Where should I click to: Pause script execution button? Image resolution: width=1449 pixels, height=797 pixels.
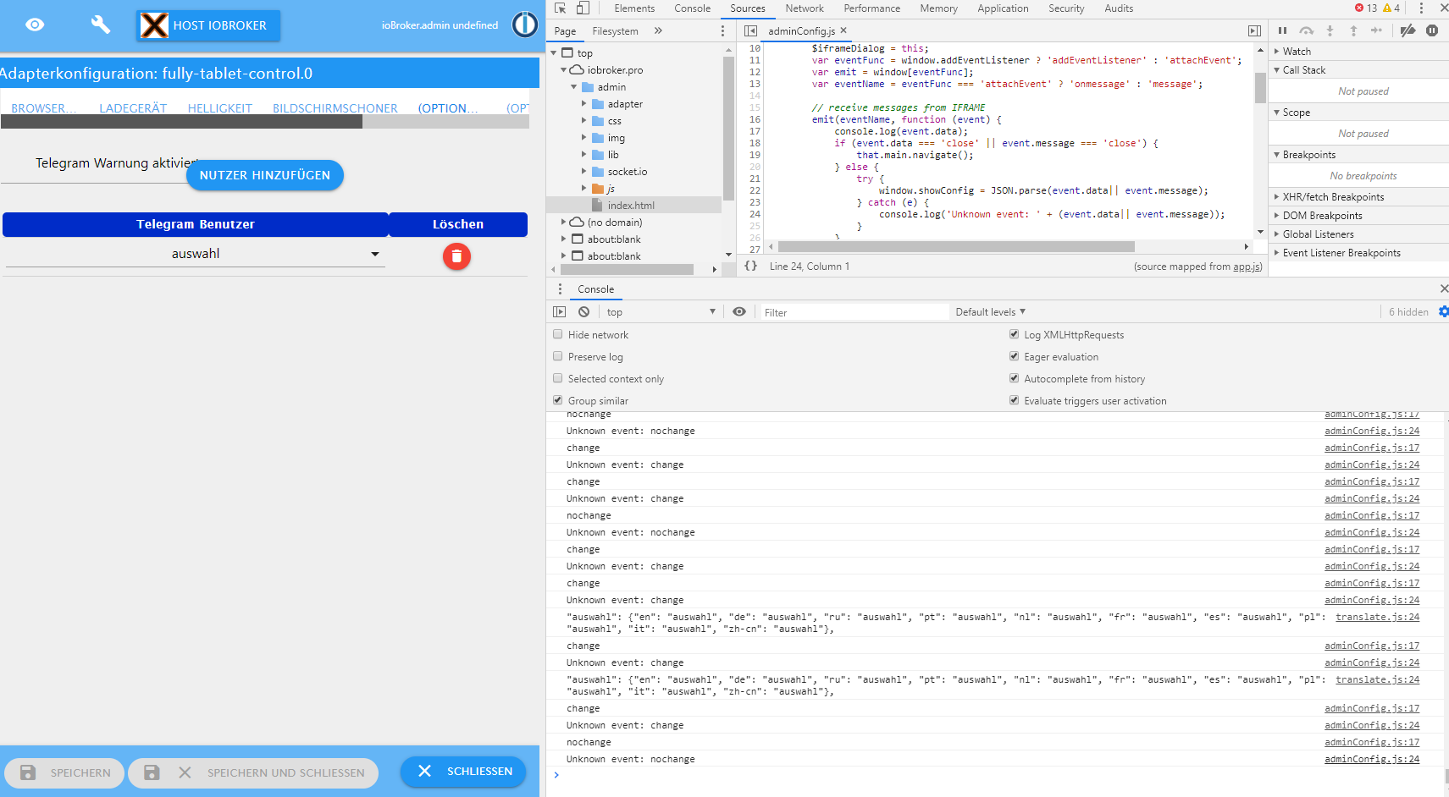(1282, 30)
